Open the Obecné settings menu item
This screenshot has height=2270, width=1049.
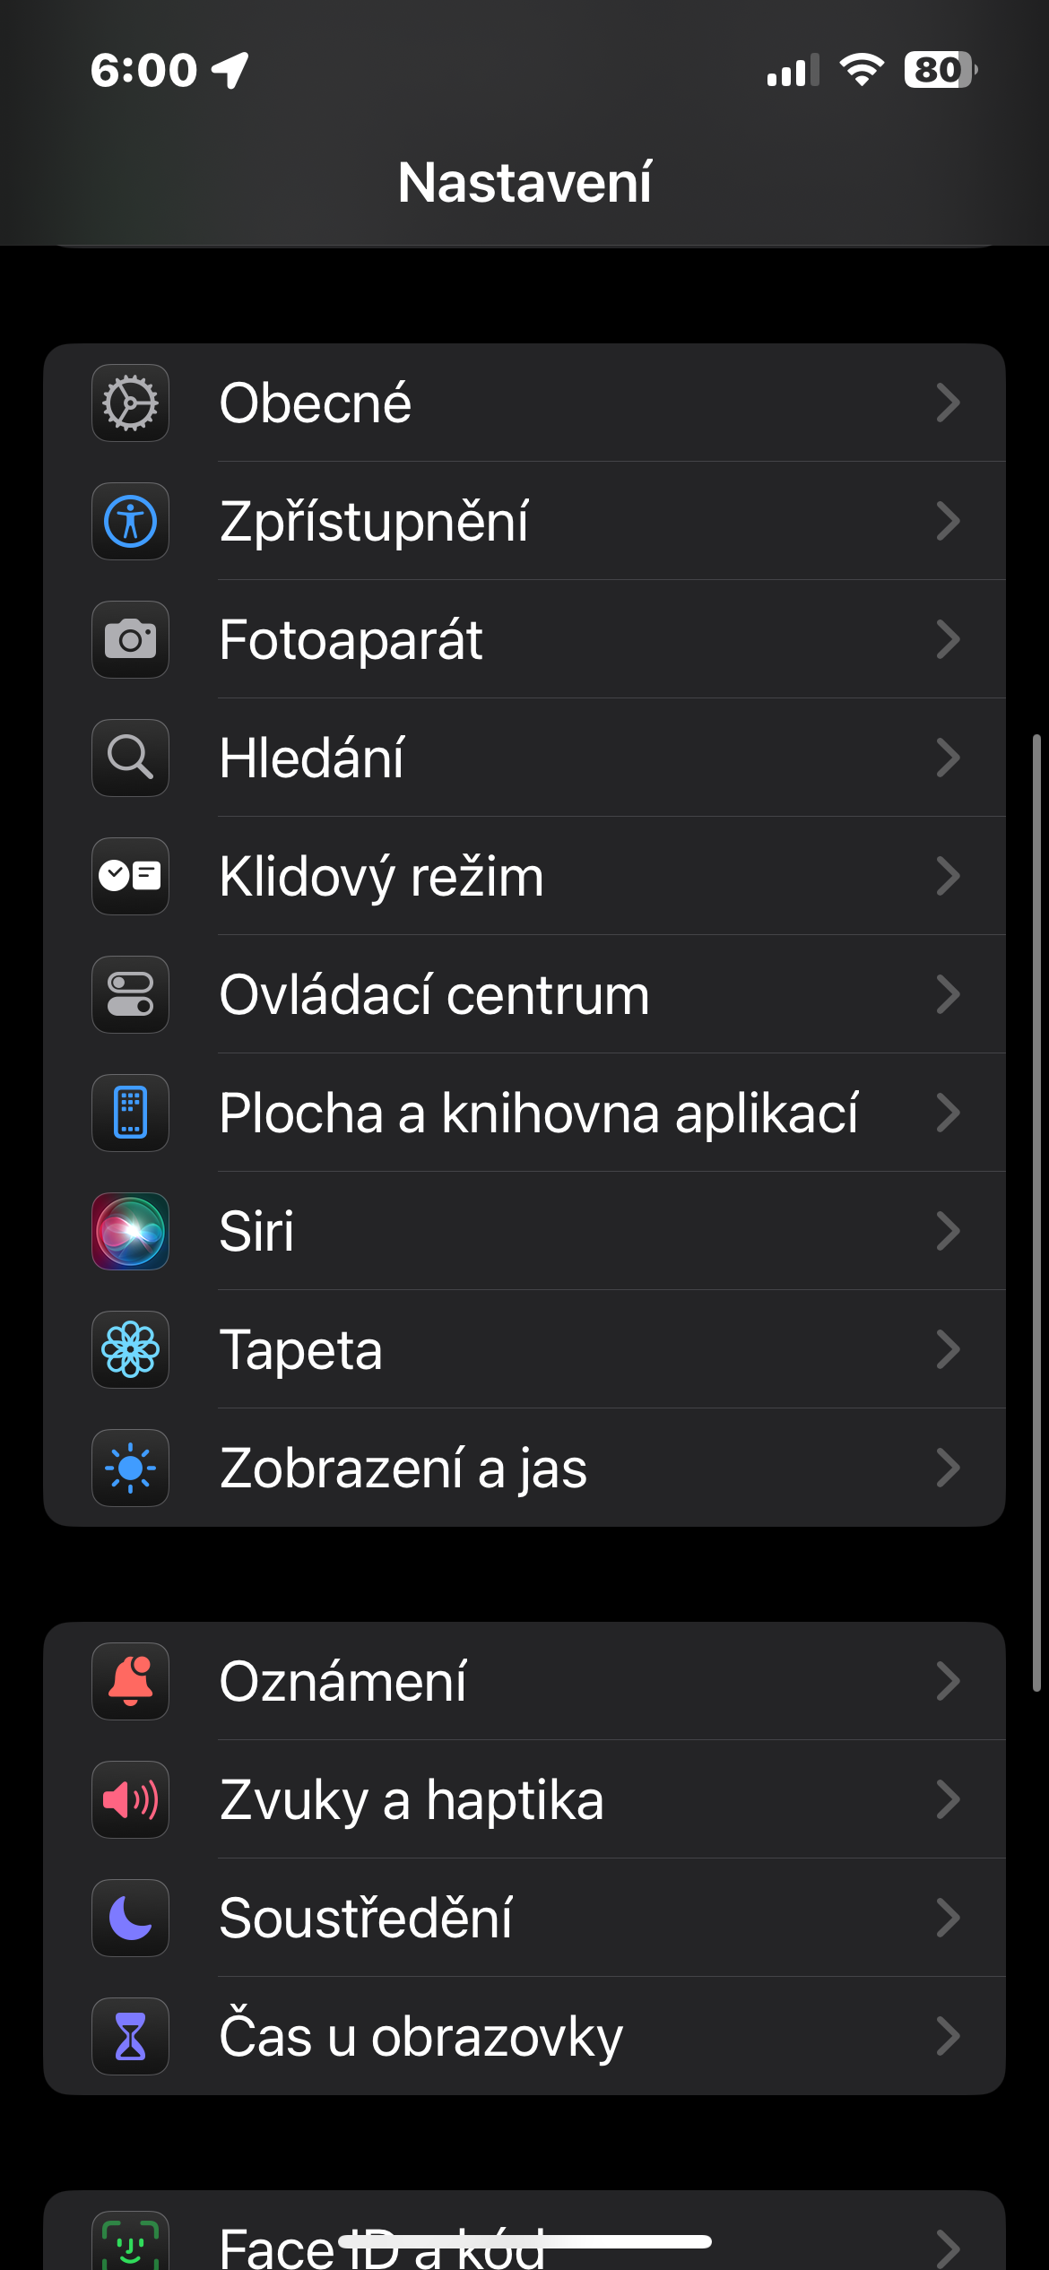[x=316, y=403]
